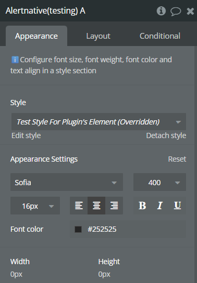This screenshot has width=197, height=283.
Task: Select right text alignment icon
Action: click(x=114, y=206)
